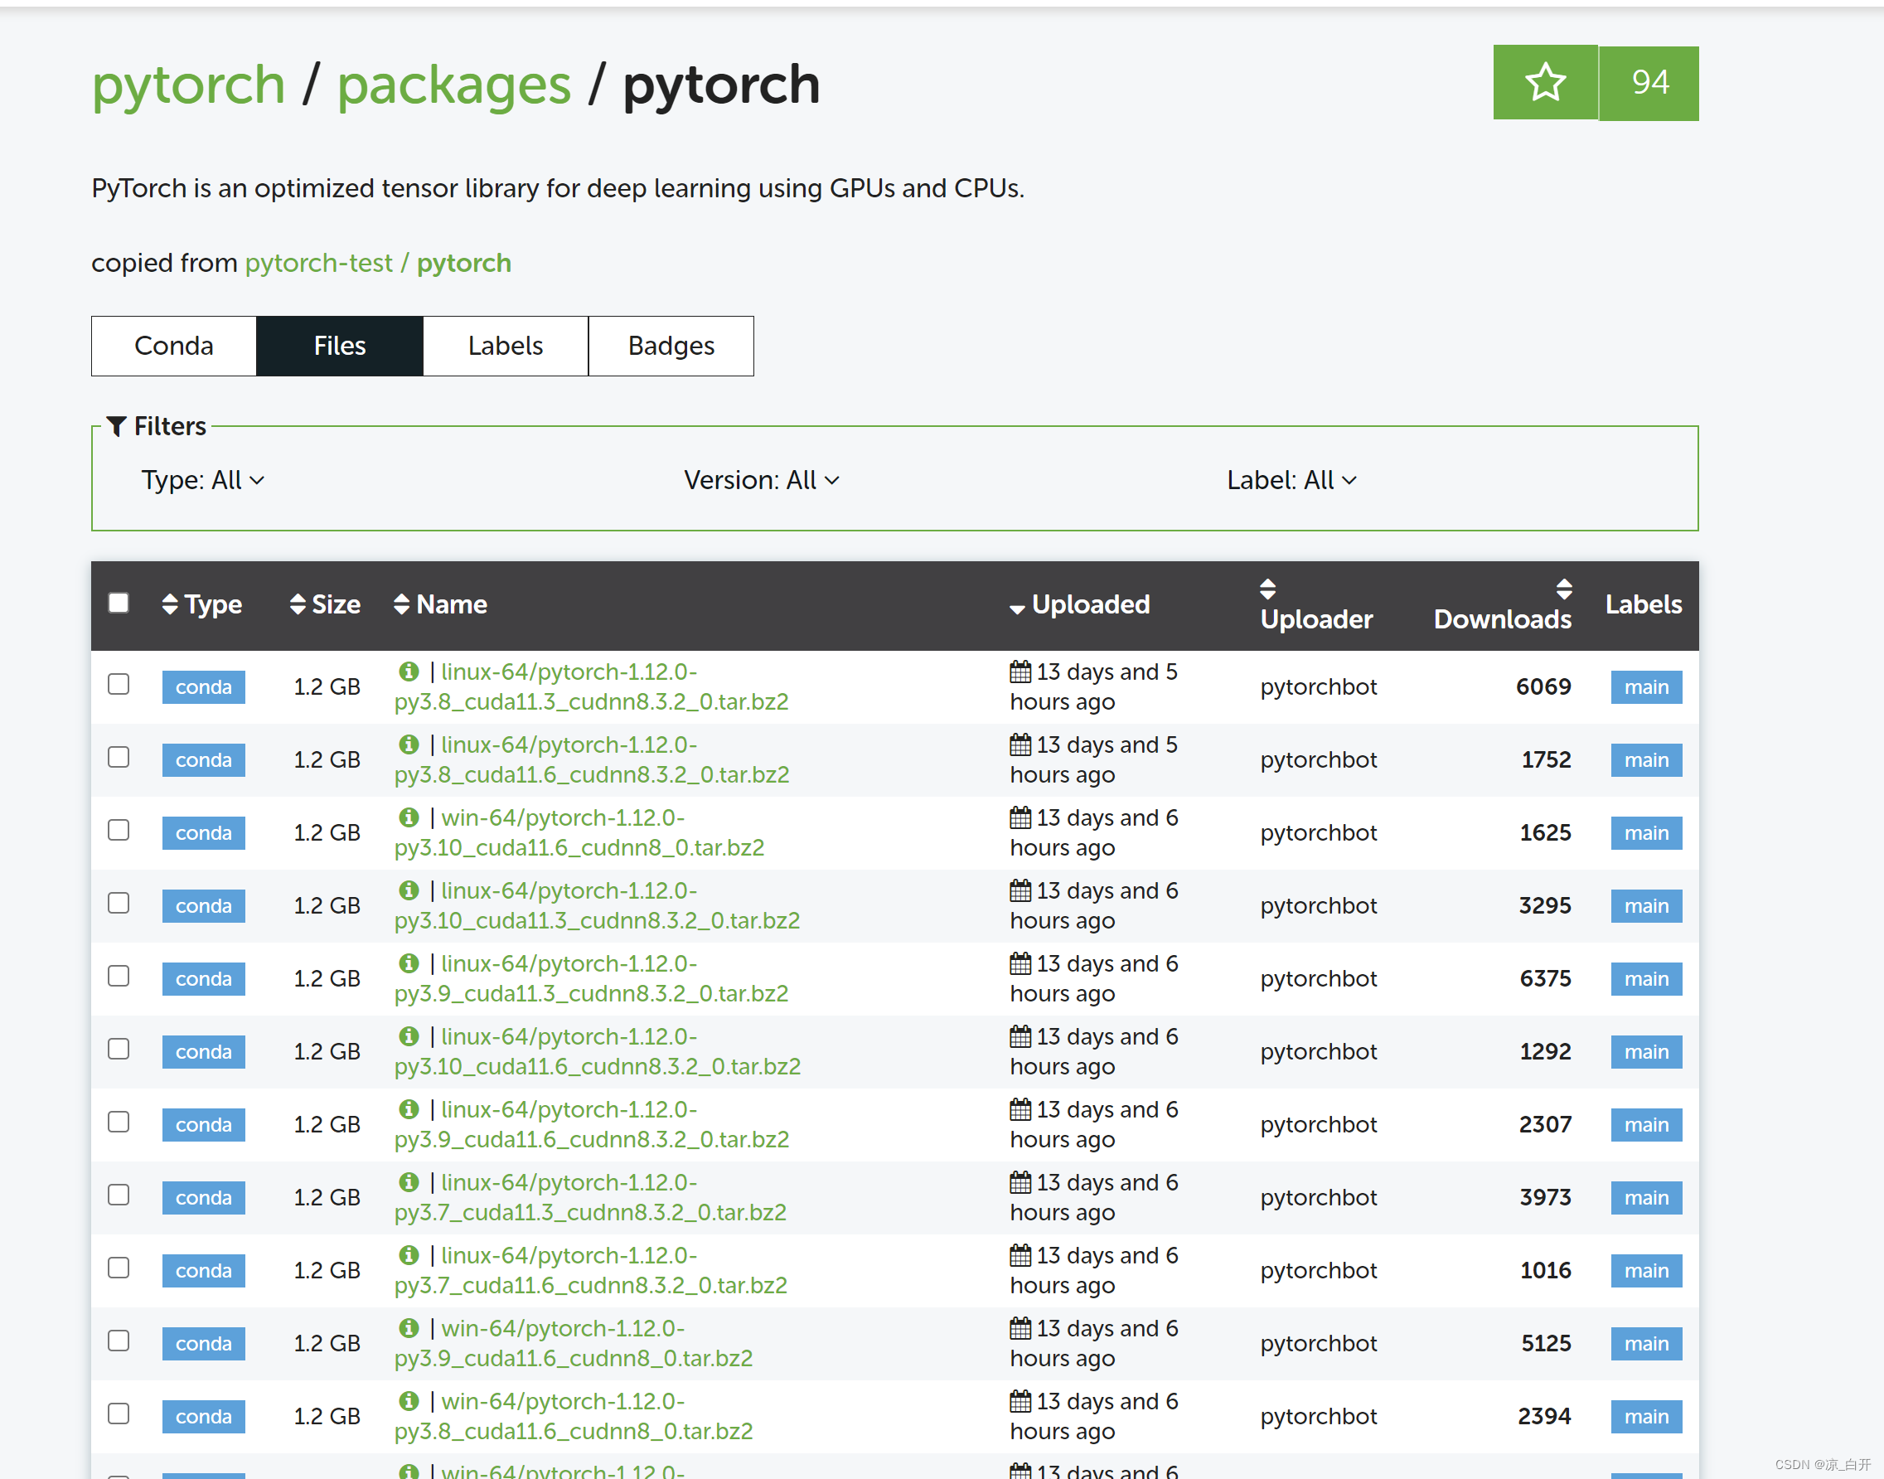Click calendar icon in the 1752 downloads row
Screen dimensions: 1884x1479
[1020, 744]
